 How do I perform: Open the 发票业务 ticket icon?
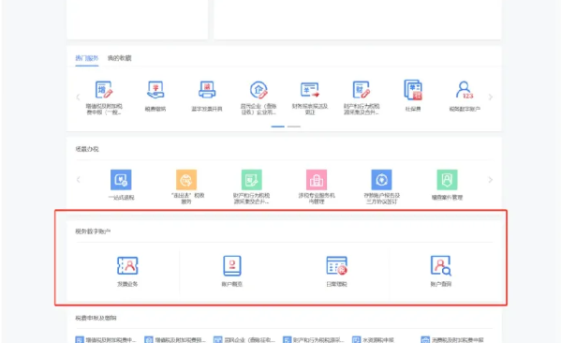[127, 265]
